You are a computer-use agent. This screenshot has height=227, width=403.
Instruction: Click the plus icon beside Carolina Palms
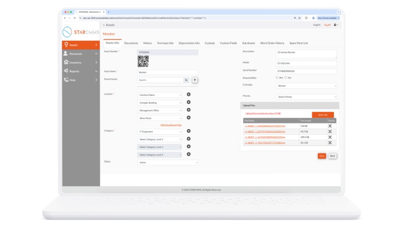coord(188,94)
